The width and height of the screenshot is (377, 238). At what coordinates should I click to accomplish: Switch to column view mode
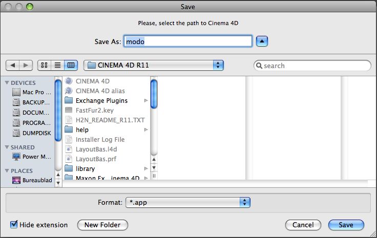pyautogui.click(x=71, y=65)
